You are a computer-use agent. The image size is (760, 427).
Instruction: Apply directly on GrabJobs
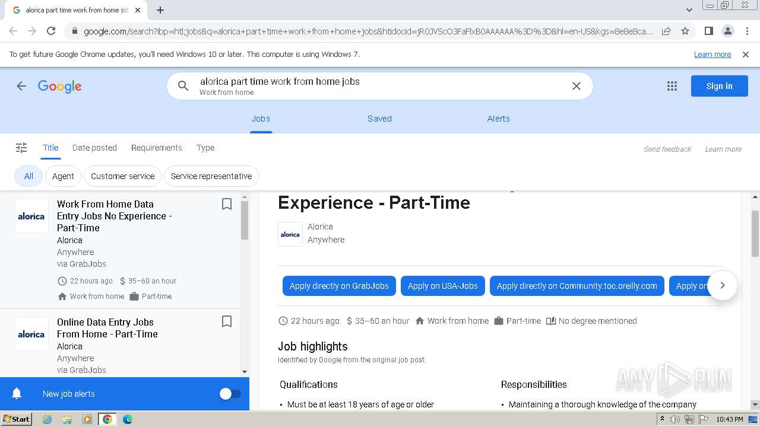[x=339, y=286]
